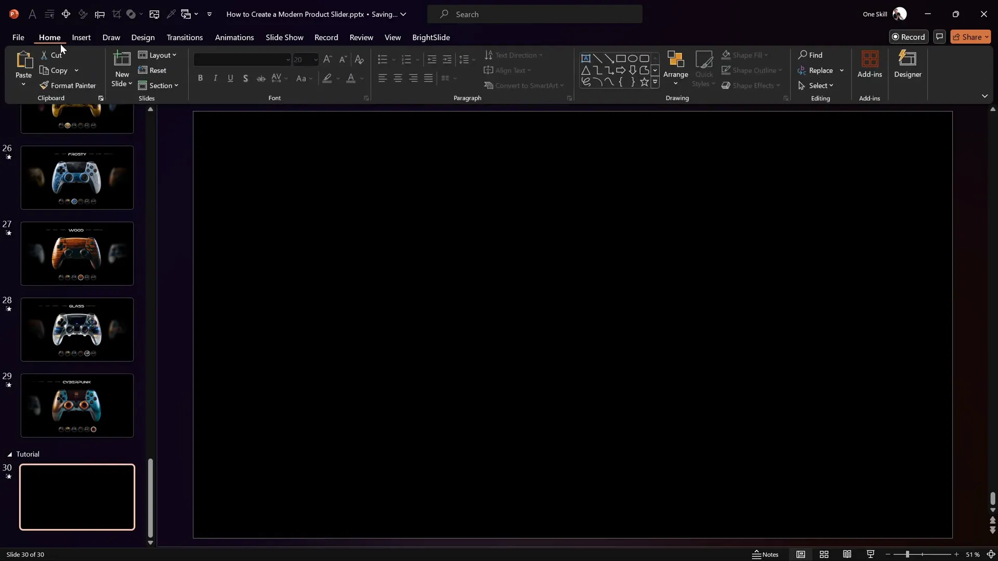Viewport: 998px width, 561px height.
Task: Toggle the Notes pane
Action: coord(765,554)
